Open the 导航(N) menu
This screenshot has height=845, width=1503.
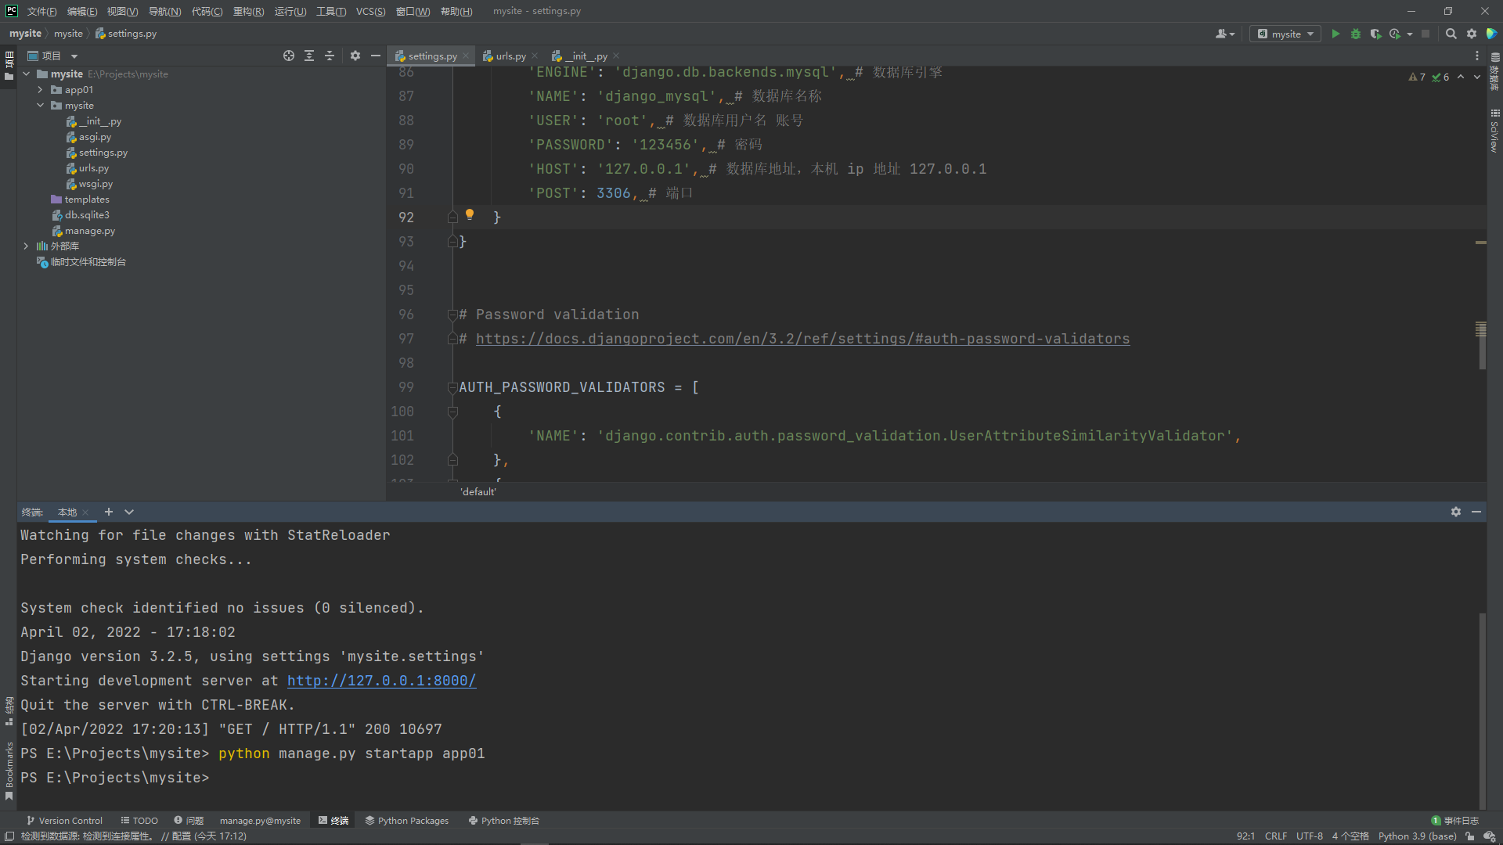[164, 11]
